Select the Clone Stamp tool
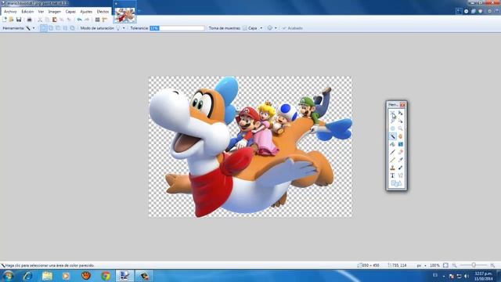This screenshot has width=501, height=282. click(x=393, y=168)
